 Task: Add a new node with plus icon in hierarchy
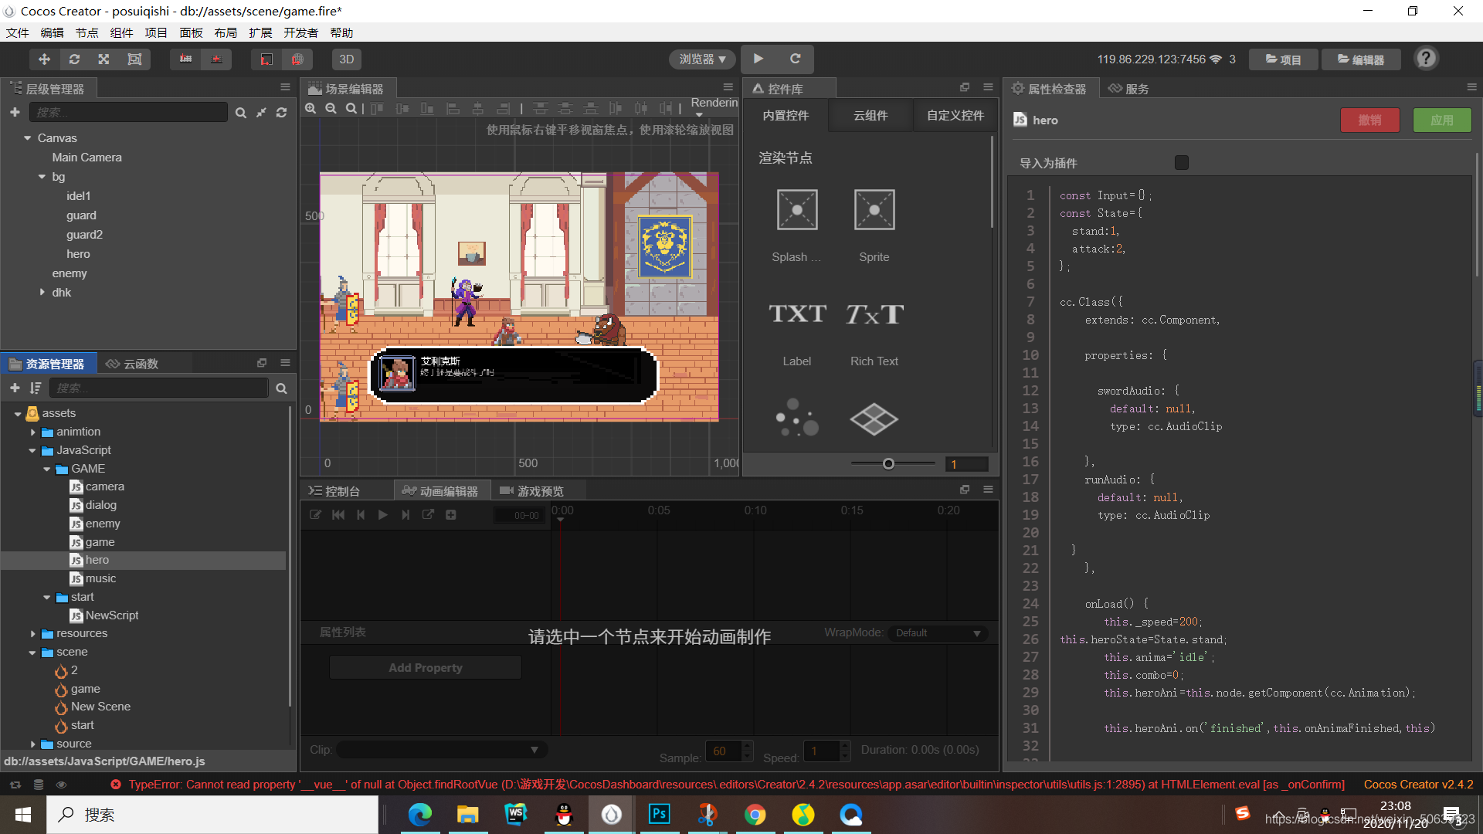point(15,113)
